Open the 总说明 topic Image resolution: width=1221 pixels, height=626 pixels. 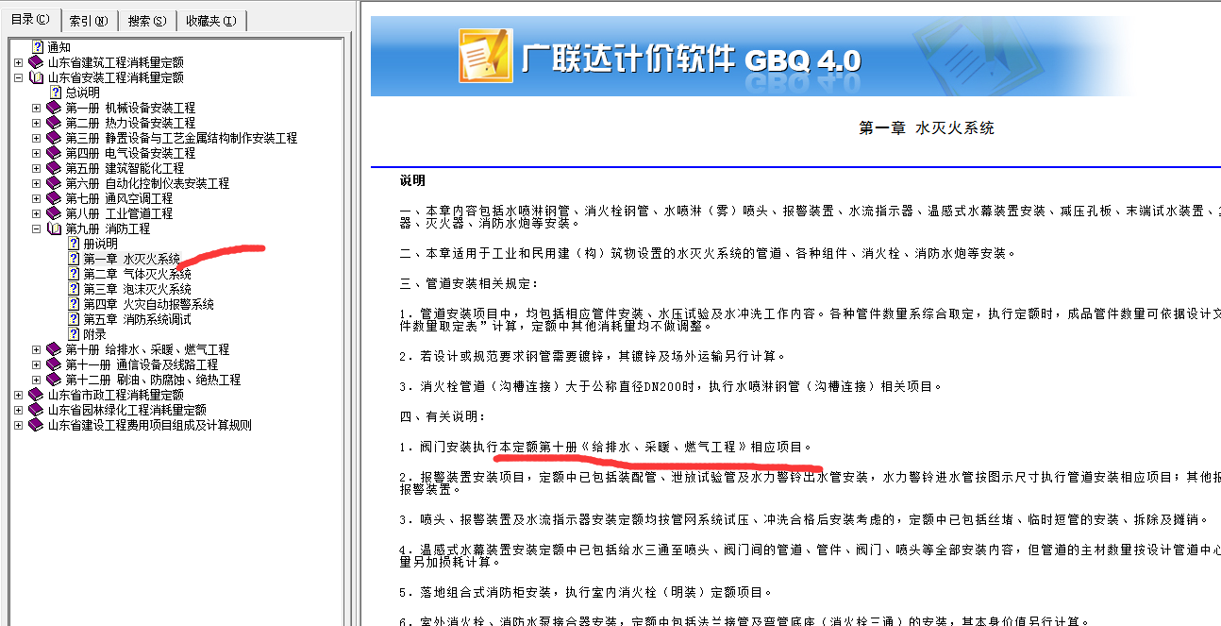pyautogui.click(x=82, y=93)
